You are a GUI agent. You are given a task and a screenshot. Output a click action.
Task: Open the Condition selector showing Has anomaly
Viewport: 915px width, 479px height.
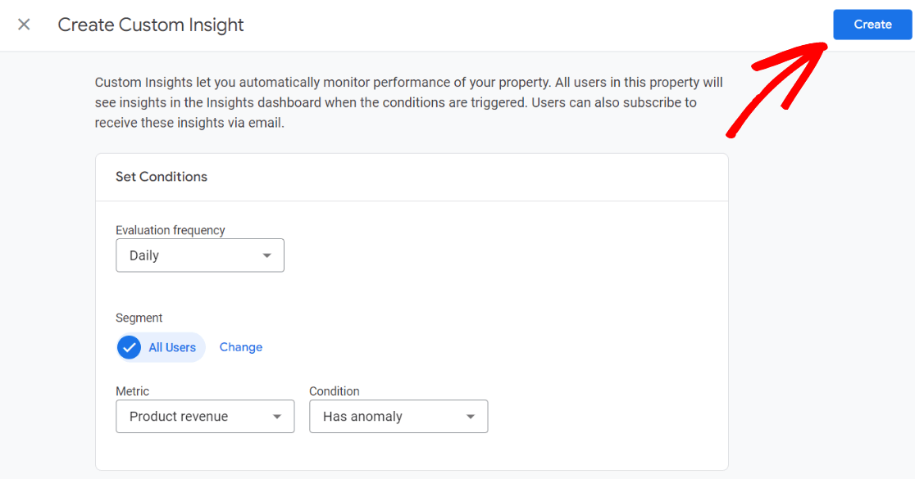(398, 416)
